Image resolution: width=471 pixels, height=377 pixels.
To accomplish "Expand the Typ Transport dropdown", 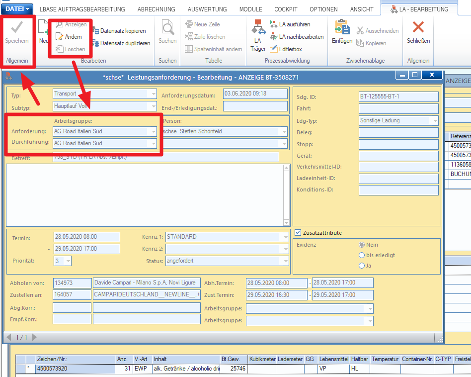I will click(154, 94).
